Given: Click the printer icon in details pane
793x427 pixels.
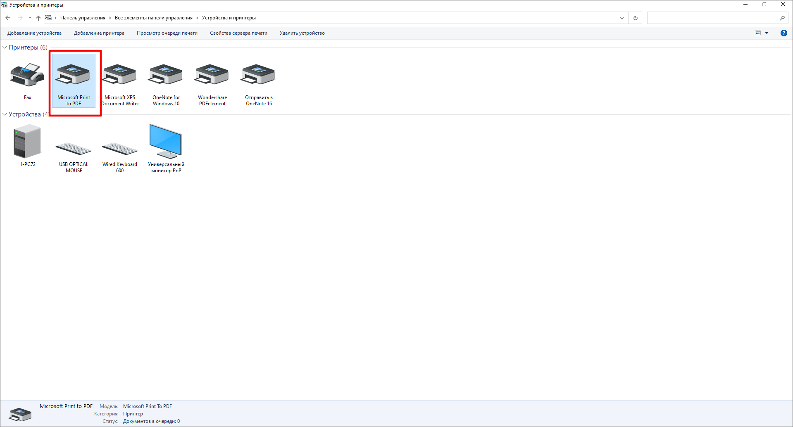Looking at the screenshot, I should pos(20,414).
